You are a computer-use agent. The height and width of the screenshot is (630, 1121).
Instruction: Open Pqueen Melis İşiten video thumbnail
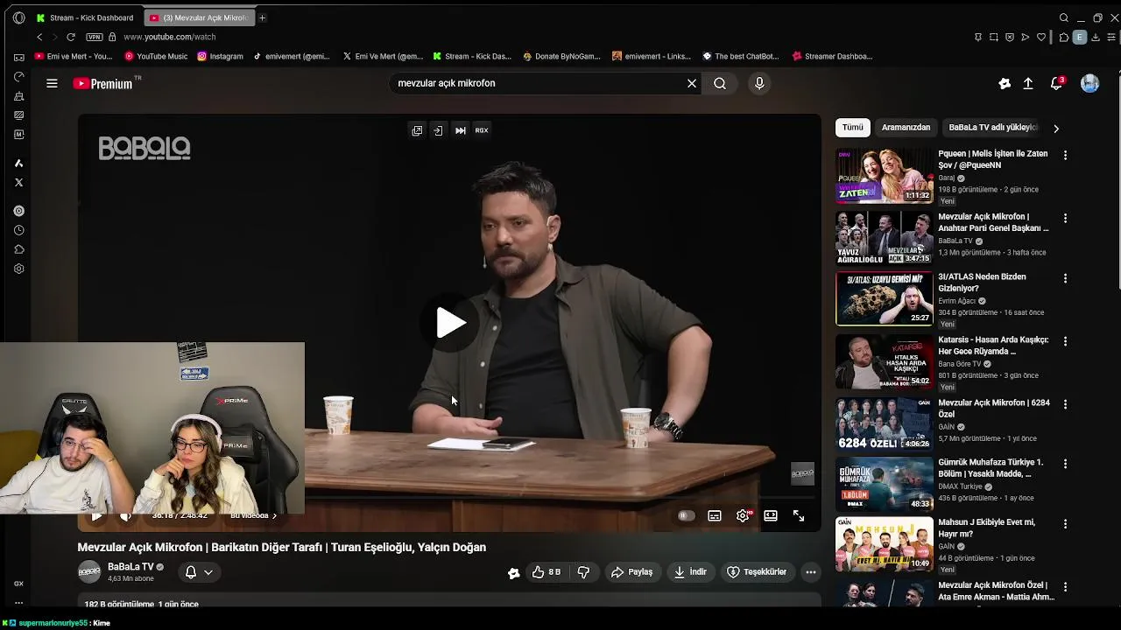click(885, 175)
